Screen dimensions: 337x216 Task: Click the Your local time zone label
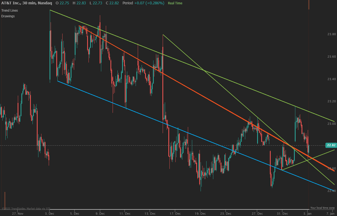tap(322, 208)
